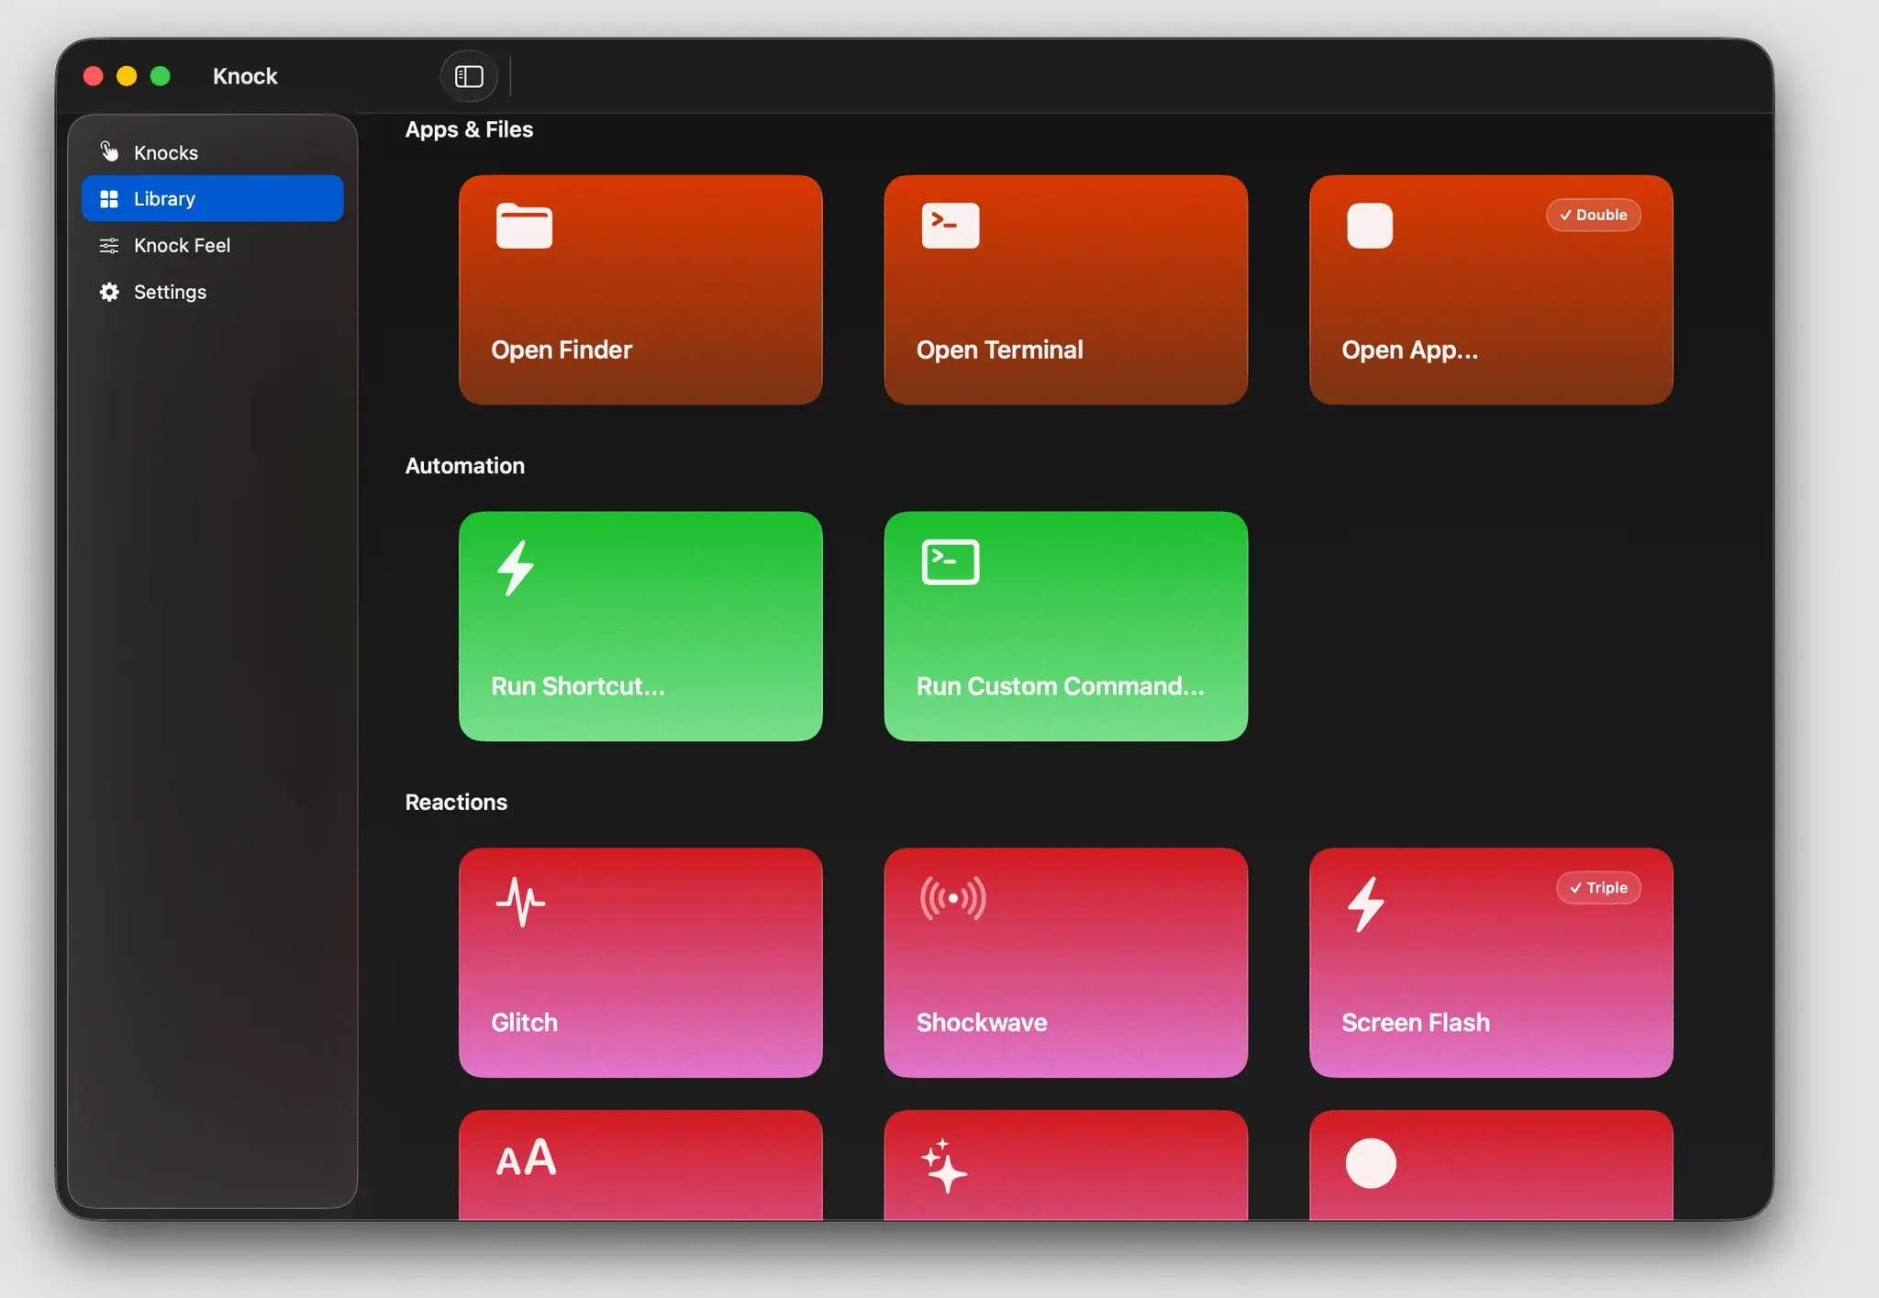This screenshot has height=1298, width=1879.
Task: Click the Reactions section heading
Action: pos(456,803)
